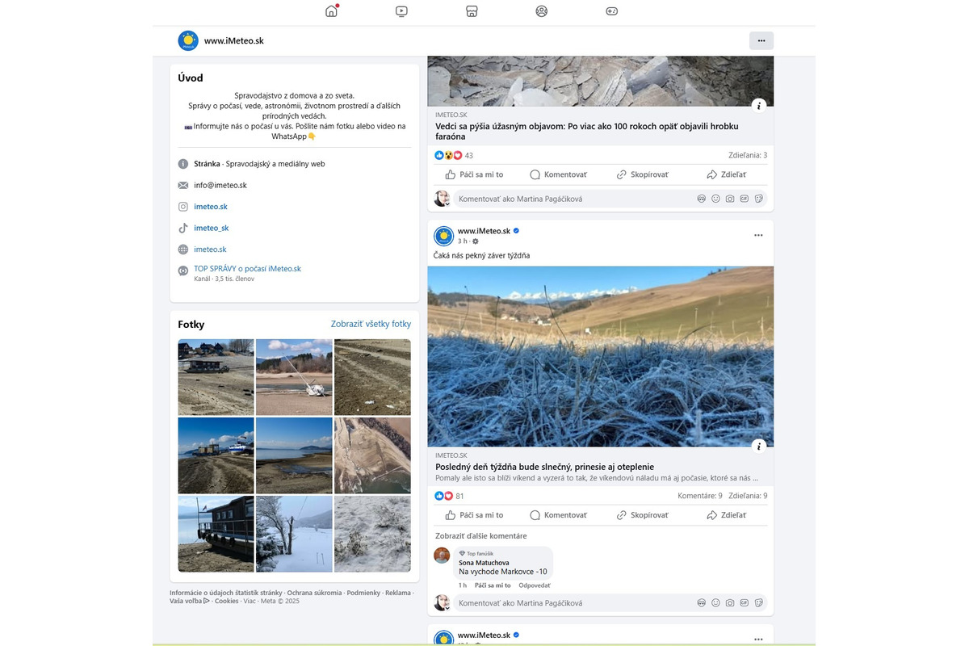
Task: Click the camera icon in bottom comment box
Action: 730,603
